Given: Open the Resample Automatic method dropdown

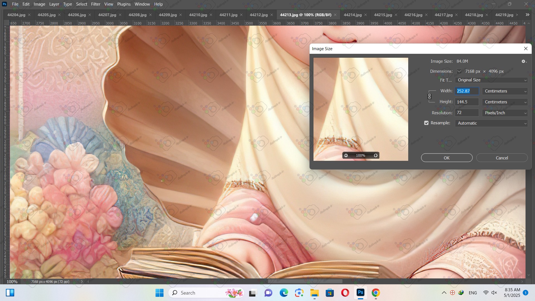Looking at the screenshot, I should (491, 123).
